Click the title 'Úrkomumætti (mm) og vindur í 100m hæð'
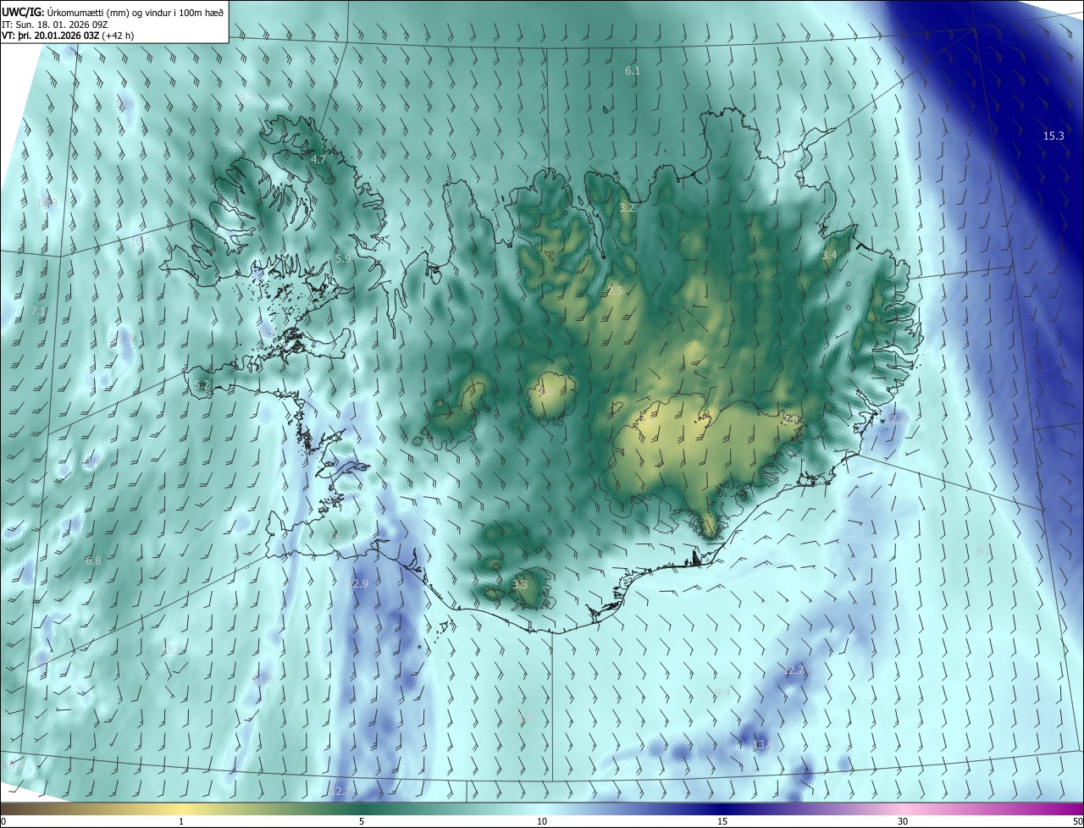This screenshot has width=1084, height=828. point(135,12)
